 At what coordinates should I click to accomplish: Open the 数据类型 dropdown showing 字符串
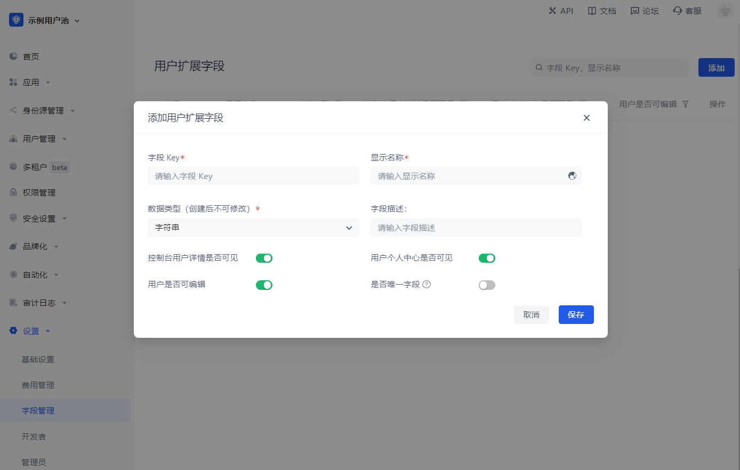[x=253, y=228]
